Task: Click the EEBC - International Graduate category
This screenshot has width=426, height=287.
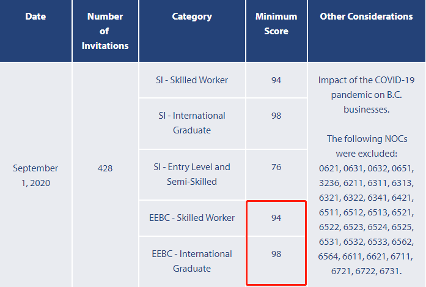Action: (193, 261)
